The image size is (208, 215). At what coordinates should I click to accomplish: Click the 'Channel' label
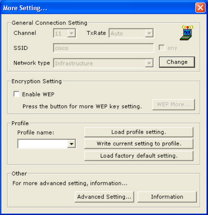[x=25, y=33]
